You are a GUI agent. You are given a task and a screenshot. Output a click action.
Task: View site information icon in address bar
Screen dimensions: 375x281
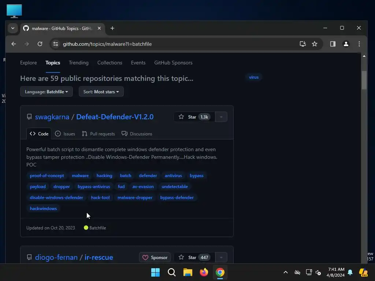tap(56, 44)
